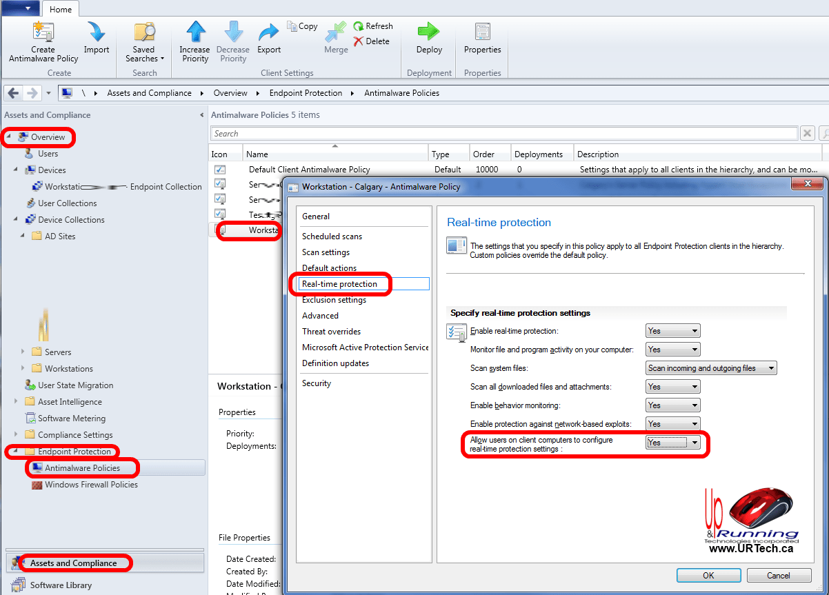Click Delete in the ribbon

pyautogui.click(x=372, y=41)
